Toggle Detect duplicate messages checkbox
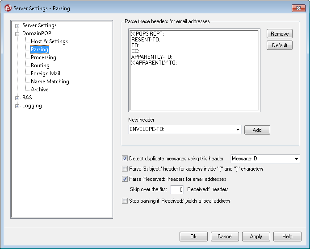The height and width of the screenshot is (249, 310). (125, 158)
